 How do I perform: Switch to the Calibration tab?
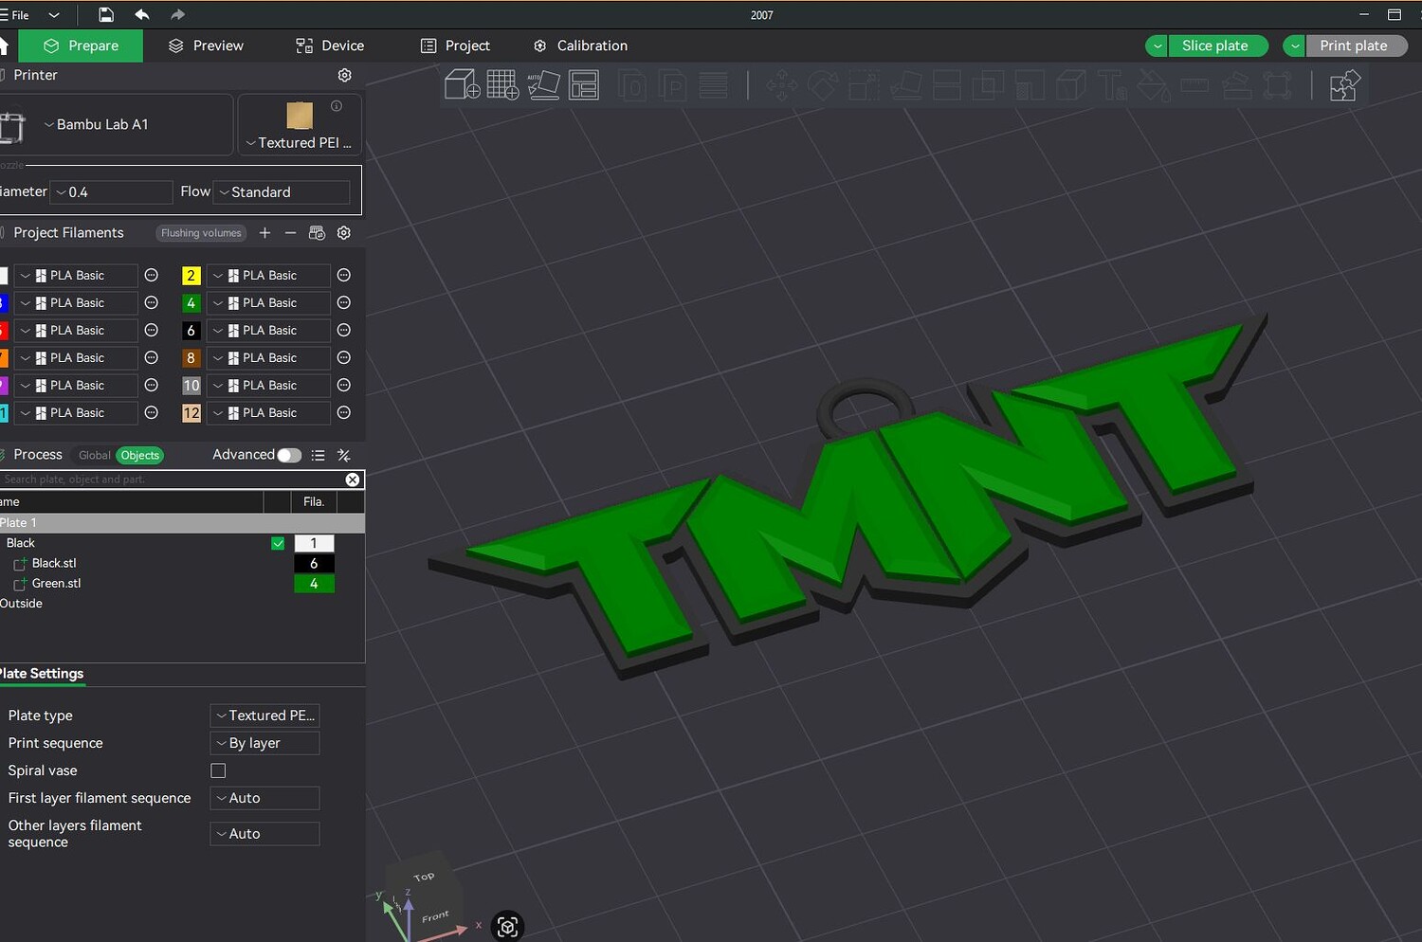pos(580,45)
